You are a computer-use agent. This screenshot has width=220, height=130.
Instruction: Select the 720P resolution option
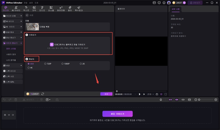point(45,64)
